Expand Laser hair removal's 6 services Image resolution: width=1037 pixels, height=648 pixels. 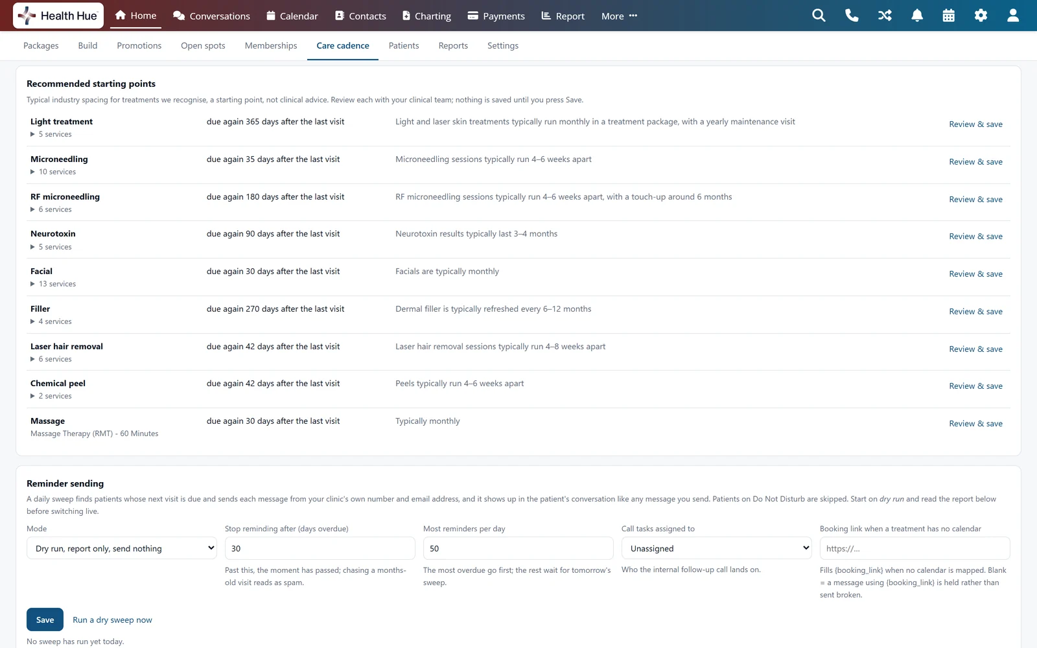point(51,359)
